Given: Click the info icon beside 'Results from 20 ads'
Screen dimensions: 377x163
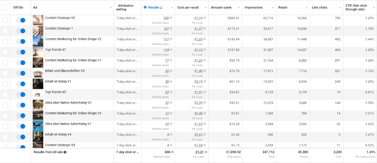Looking at the screenshot, I should 65,152.
